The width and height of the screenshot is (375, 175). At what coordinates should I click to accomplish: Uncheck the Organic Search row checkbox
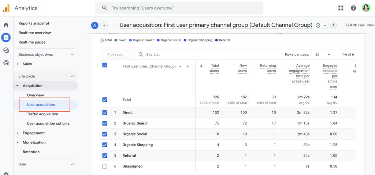click(104, 123)
